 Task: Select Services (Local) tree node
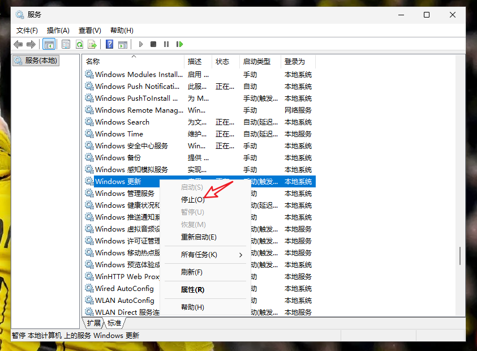point(36,61)
